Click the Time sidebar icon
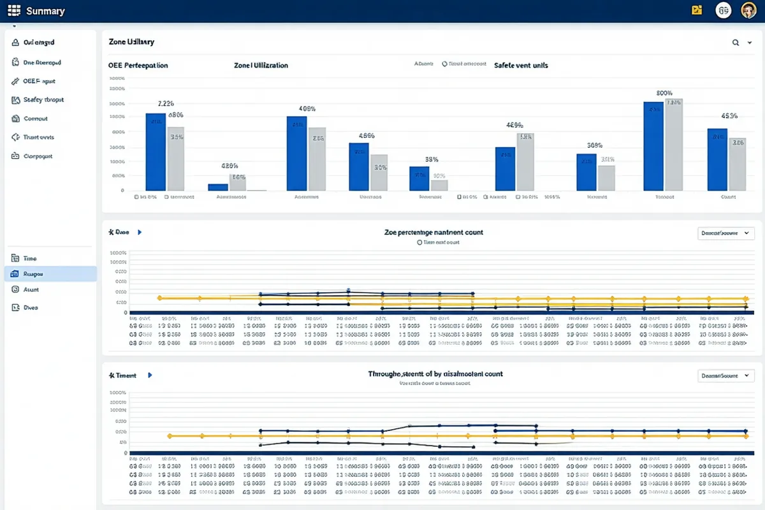 [16, 258]
